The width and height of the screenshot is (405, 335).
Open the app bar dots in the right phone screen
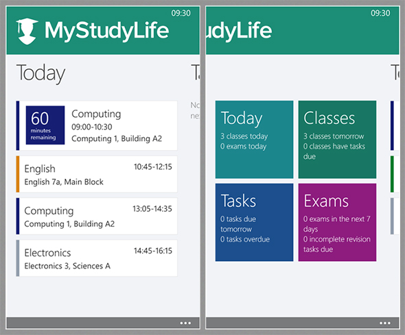[385, 323]
